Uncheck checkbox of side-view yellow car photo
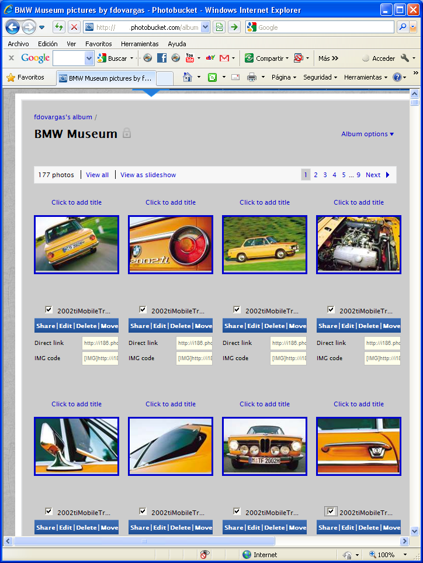This screenshot has height=563, width=423. pos(237,309)
